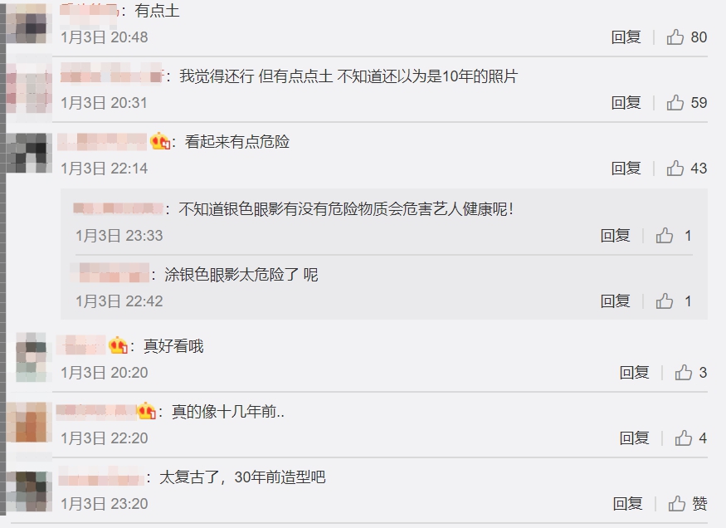
Task: Like the '看起来有点危险' comment
Action: point(675,169)
